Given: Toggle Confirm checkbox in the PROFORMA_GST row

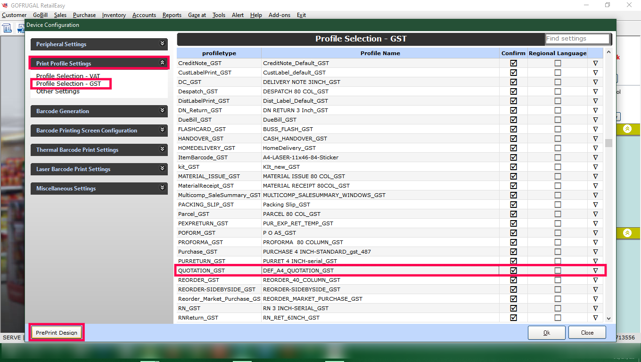Looking at the screenshot, I should 513,242.
